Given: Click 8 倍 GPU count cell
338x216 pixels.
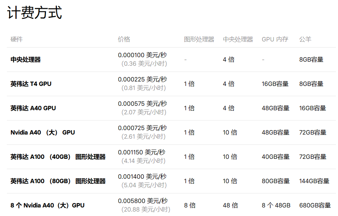Looking at the screenshot, I should pos(190,205).
